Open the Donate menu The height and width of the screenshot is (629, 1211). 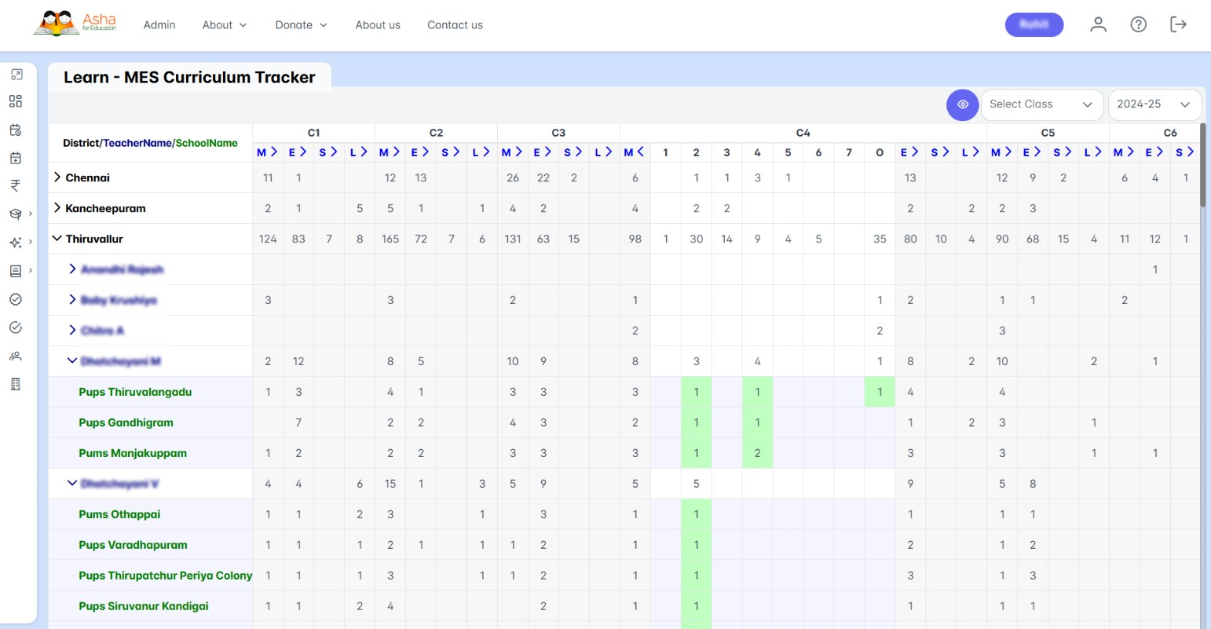(301, 25)
